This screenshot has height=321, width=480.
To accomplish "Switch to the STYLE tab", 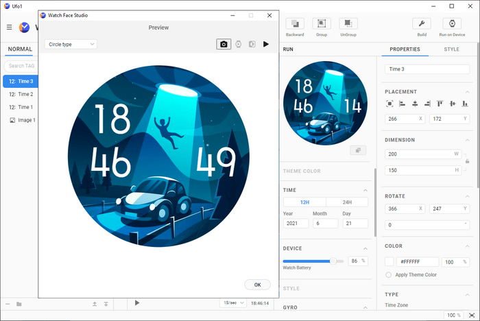I will tap(451, 49).
